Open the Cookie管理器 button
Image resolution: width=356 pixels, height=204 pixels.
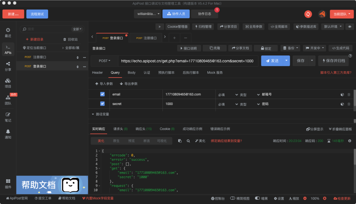point(177,27)
